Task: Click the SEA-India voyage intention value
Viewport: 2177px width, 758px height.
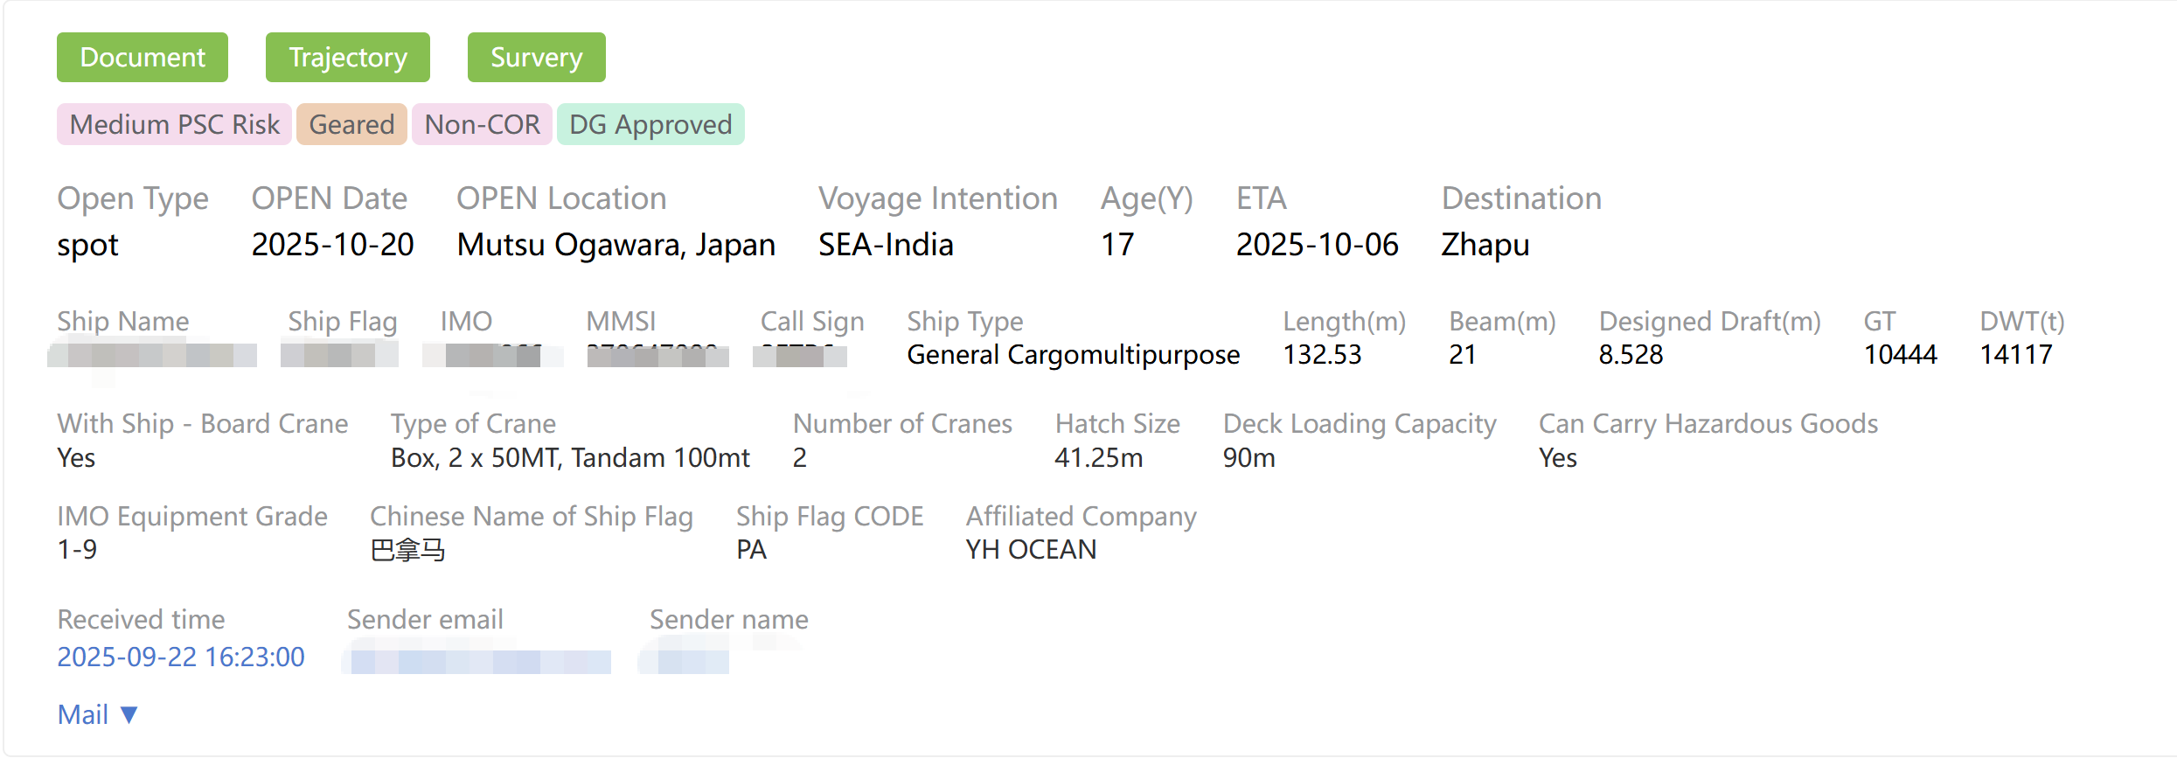Action: [885, 245]
